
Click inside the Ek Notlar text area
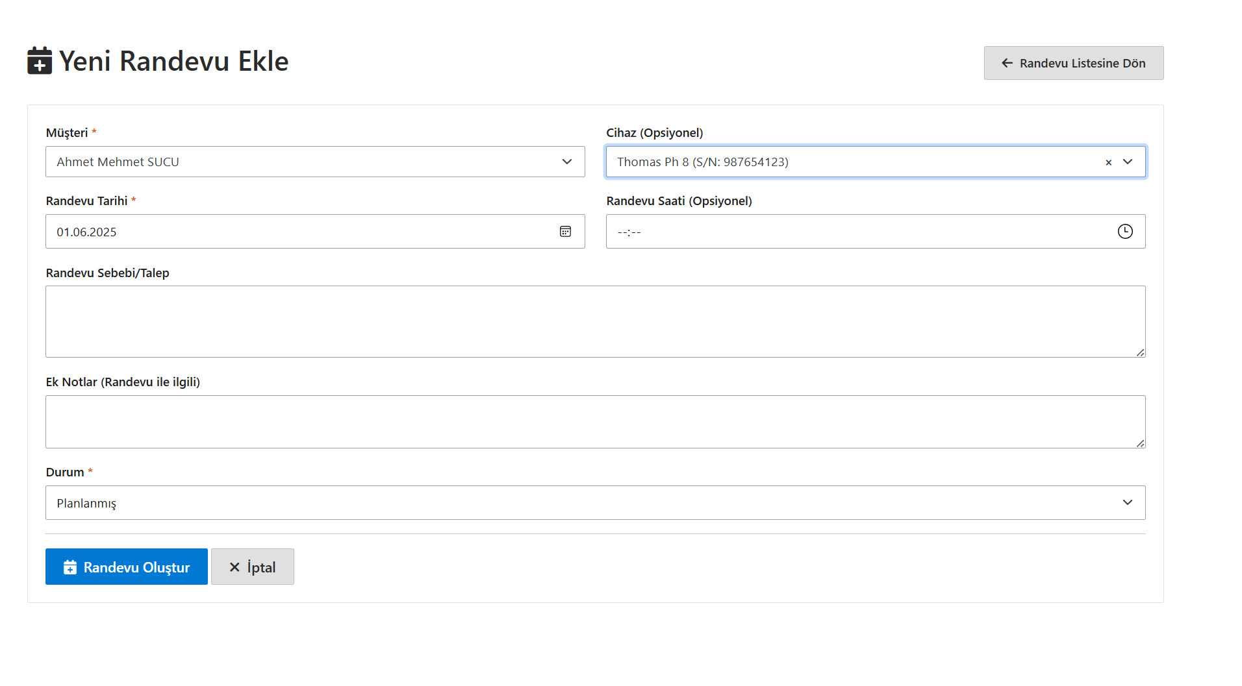click(x=595, y=422)
